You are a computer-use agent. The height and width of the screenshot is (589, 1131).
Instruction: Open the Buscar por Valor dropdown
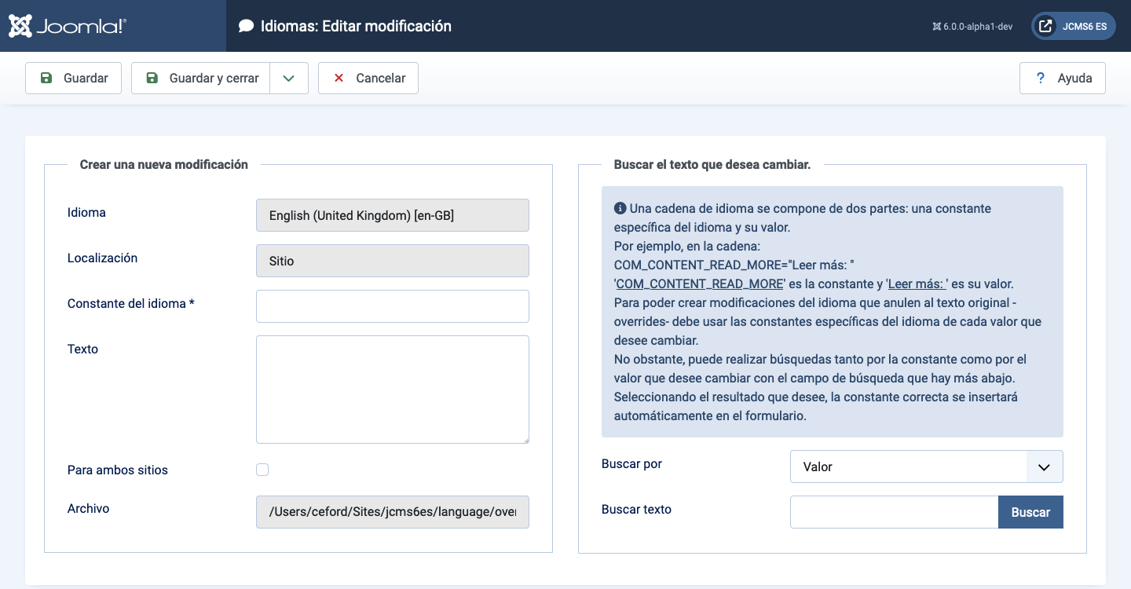click(927, 466)
